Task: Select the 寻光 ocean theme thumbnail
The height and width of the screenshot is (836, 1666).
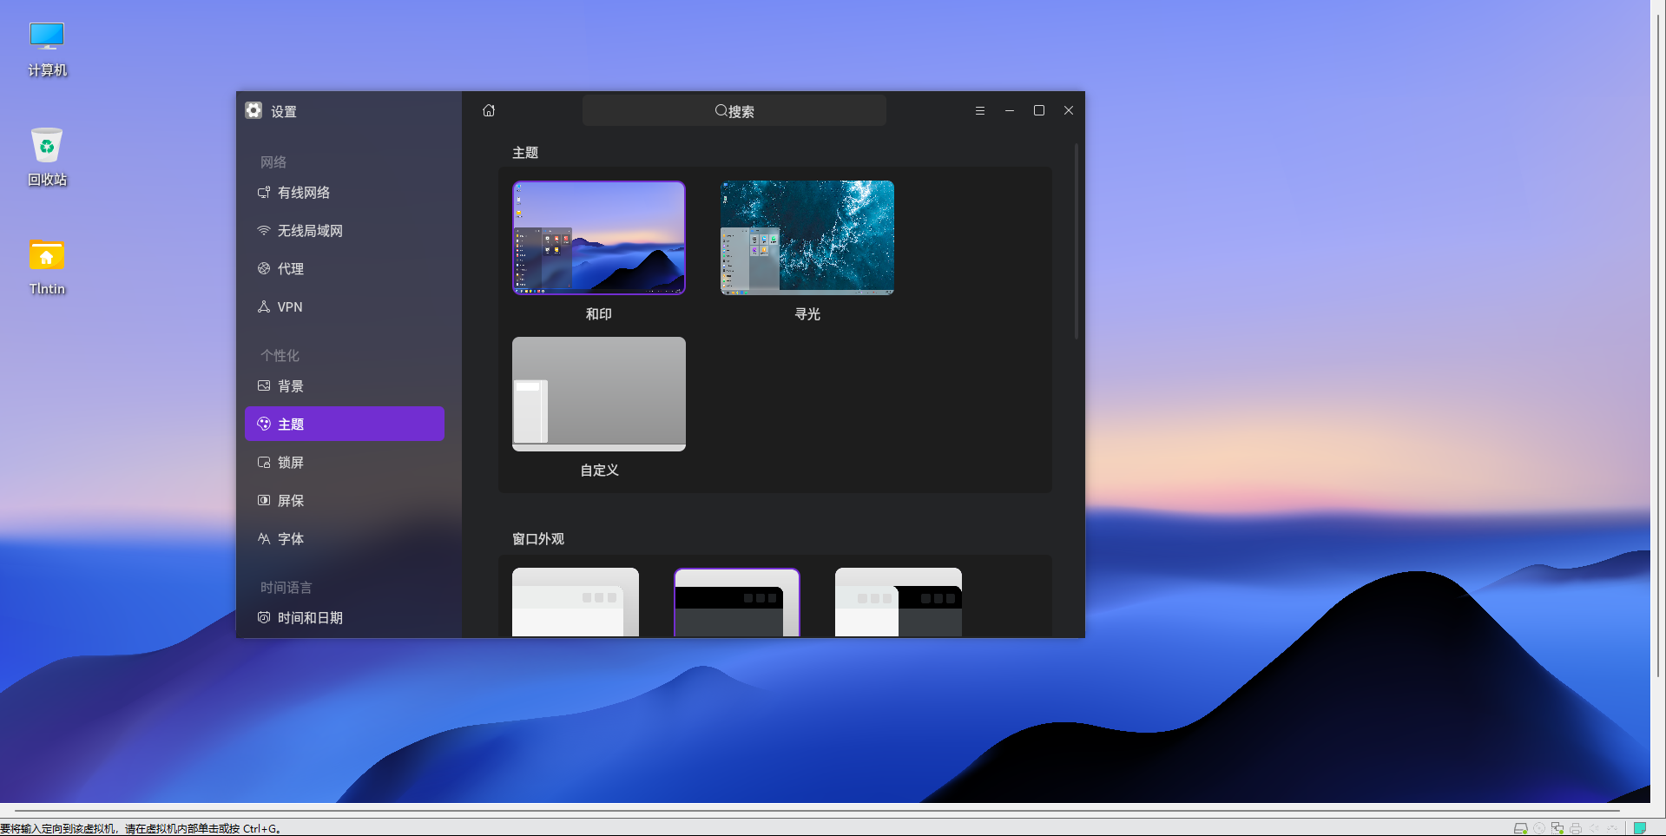Action: (807, 237)
